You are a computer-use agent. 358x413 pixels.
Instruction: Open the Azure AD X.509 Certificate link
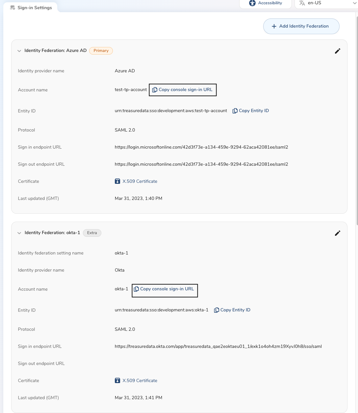[140, 181]
